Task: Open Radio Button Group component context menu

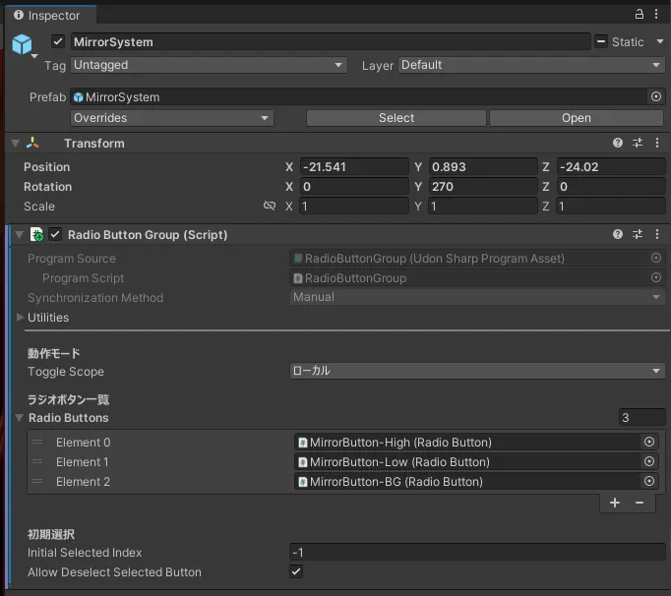Action: [x=656, y=235]
